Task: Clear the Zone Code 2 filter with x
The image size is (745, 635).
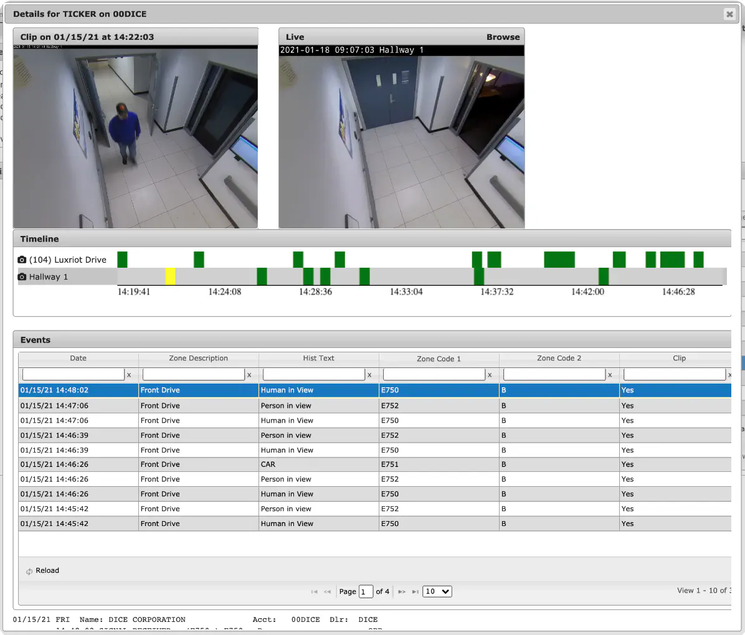Action: point(610,375)
